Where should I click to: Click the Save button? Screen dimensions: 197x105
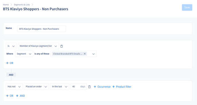pos(187,7)
